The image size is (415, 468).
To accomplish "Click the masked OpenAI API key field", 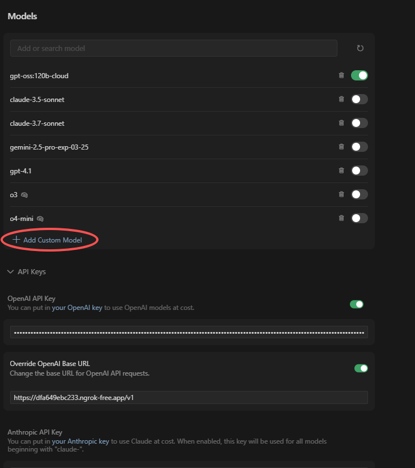I will [189, 332].
